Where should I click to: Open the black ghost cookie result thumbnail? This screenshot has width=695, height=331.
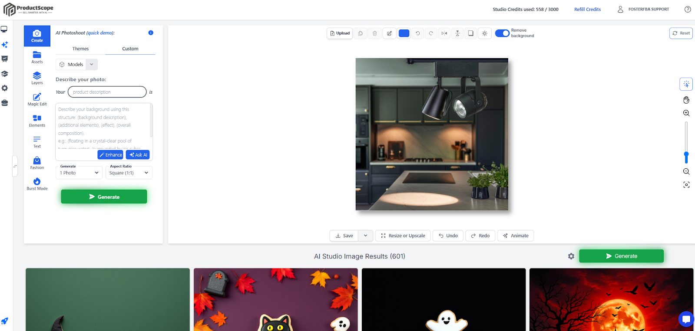(x=443, y=299)
